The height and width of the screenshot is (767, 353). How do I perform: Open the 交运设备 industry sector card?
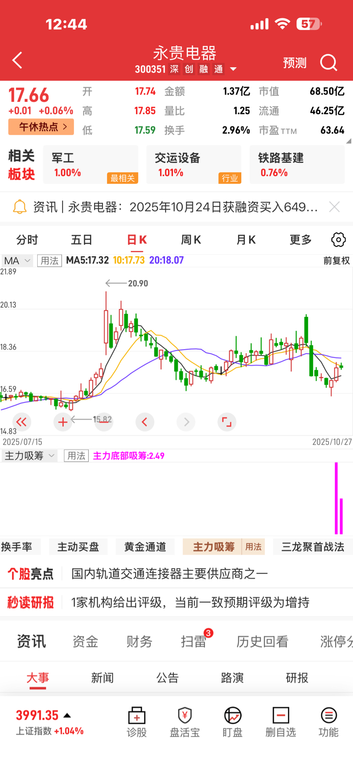pos(194,164)
